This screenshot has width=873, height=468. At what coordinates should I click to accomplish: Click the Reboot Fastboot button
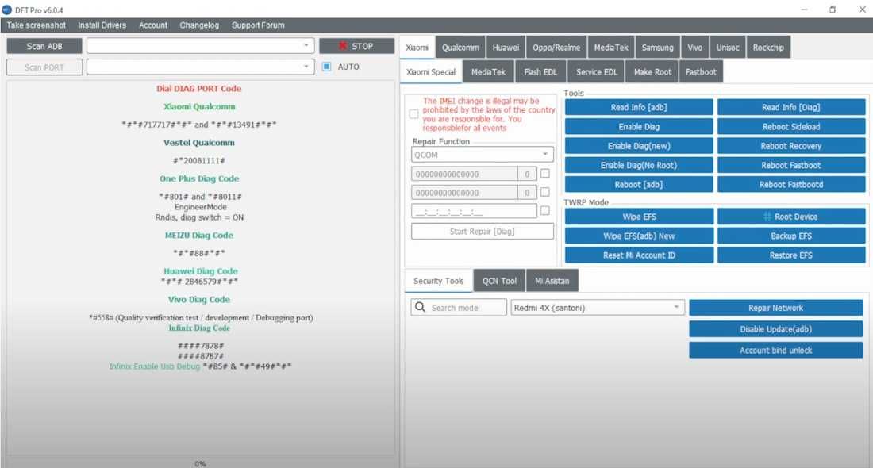tap(791, 165)
